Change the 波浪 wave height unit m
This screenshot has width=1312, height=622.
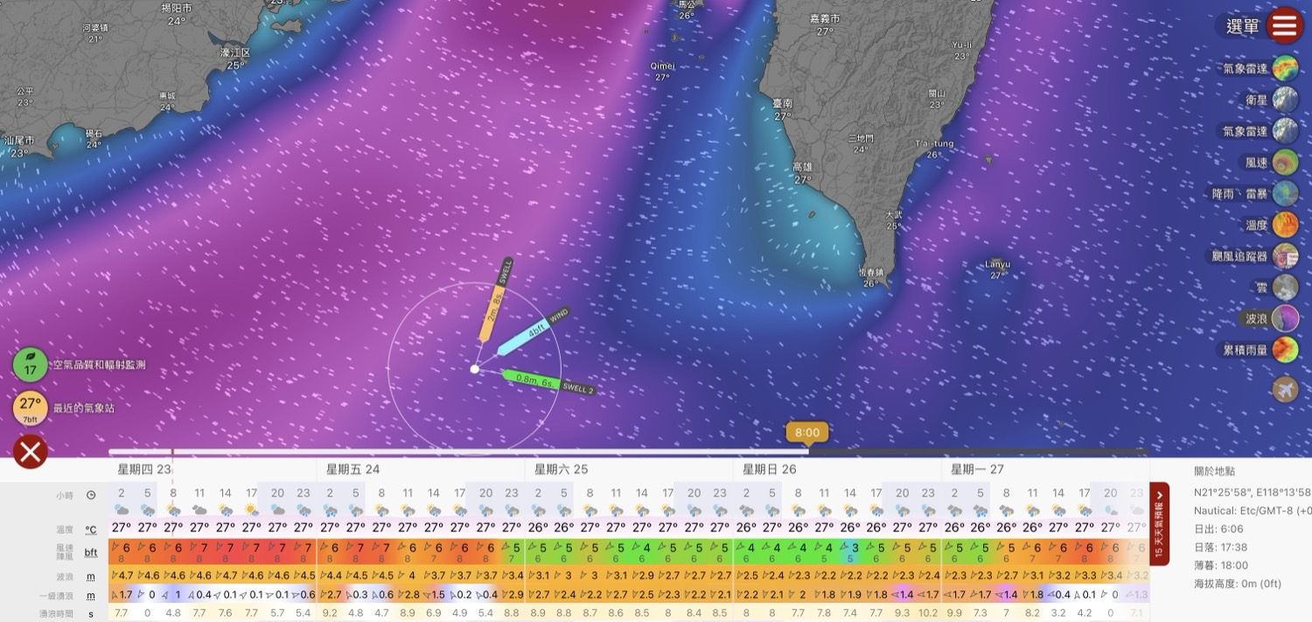click(91, 577)
